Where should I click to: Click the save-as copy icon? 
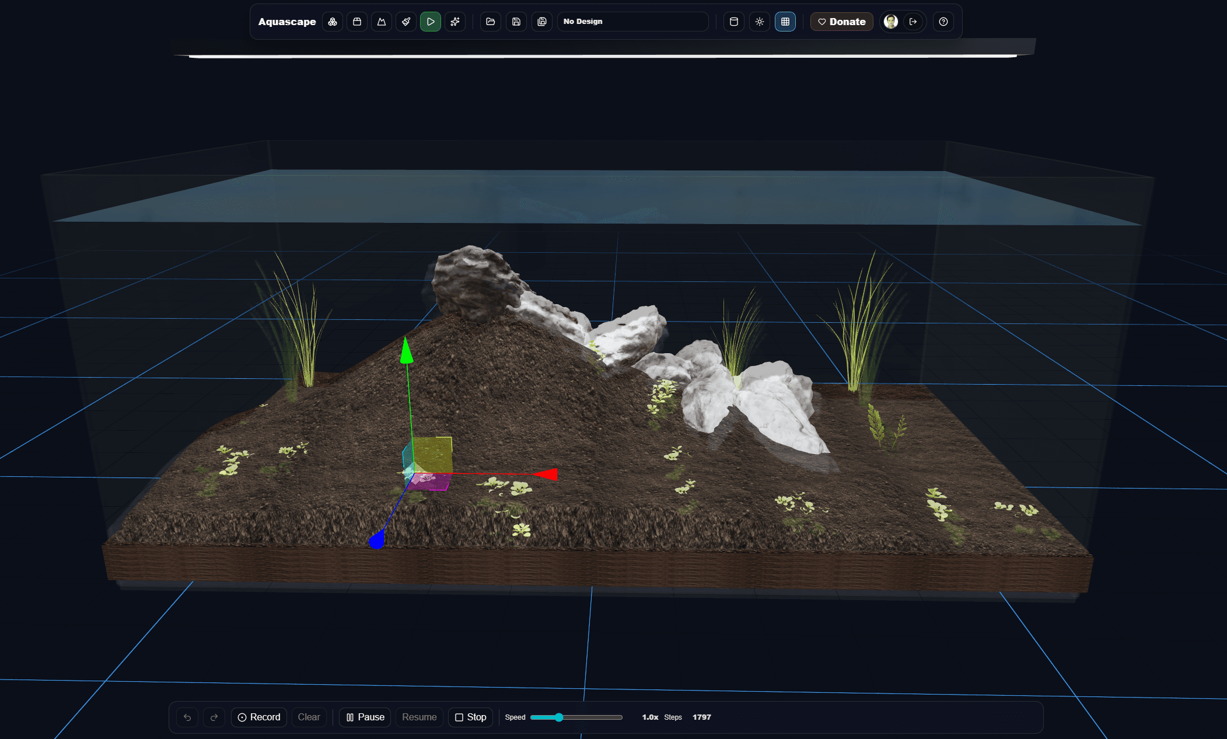click(x=542, y=22)
